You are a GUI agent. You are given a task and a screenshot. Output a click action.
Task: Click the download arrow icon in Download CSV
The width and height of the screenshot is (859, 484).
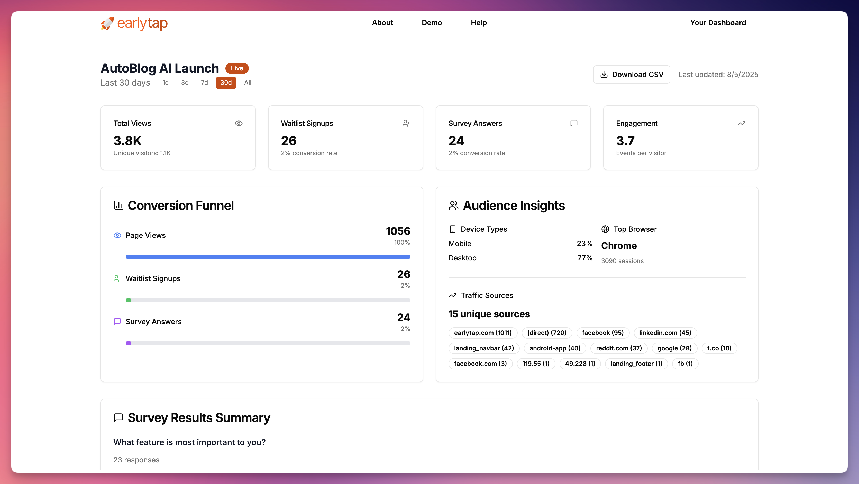[604, 74]
